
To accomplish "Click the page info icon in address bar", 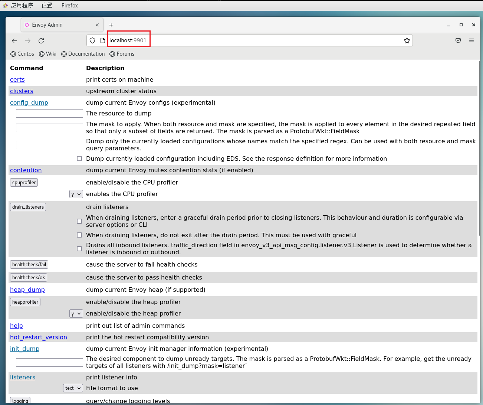I will tap(103, 40).
